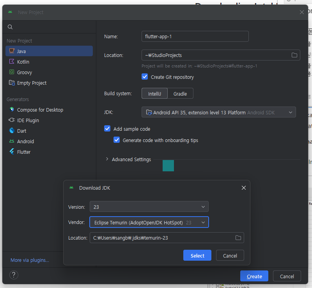Uncheck Create Git repository
Image resolution: width=312 pixels, height=288 pixels.
(x=145, y=76)
